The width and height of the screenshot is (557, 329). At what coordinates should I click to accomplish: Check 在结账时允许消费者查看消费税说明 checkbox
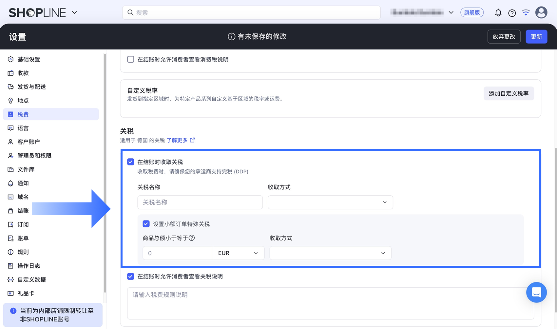(131, 59)
